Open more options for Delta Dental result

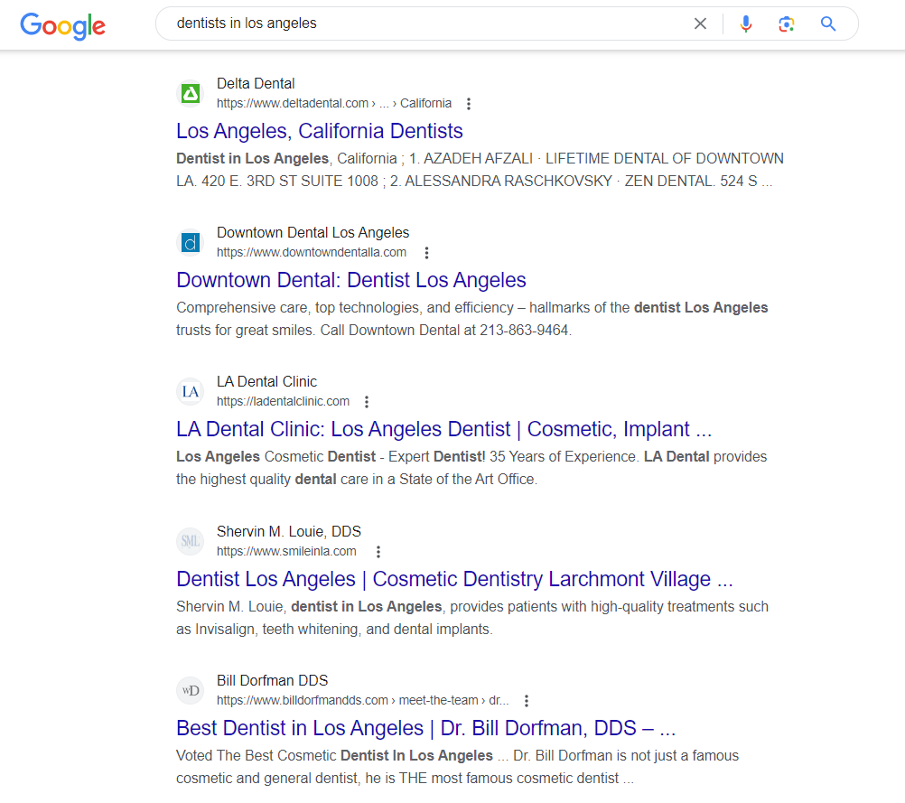click(469, 104)
